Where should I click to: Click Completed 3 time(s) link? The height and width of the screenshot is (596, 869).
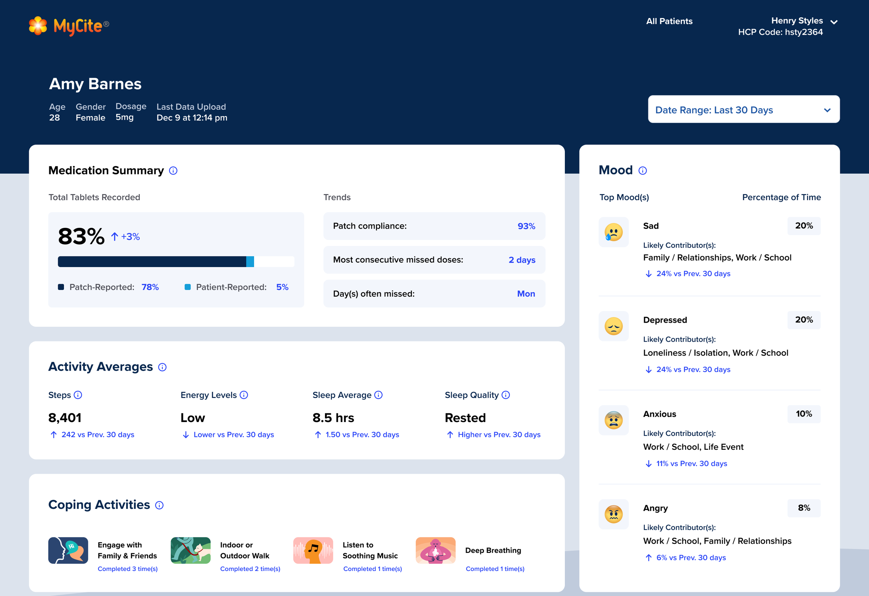(x=128, y=569)
